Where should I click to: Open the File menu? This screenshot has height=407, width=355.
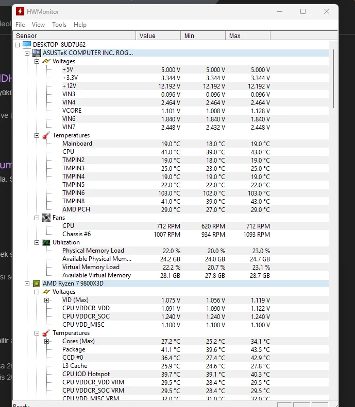tap(20, 25)
